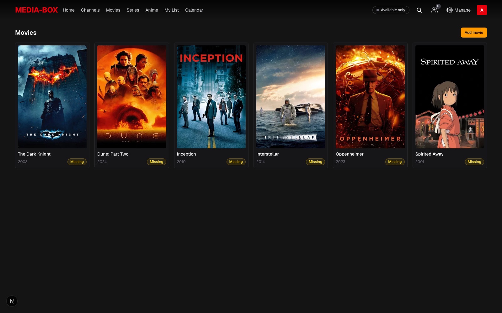This screenshot has height=313, width=502.
Task: Click the year 2008 text
Action: click(x=23, y=162)
